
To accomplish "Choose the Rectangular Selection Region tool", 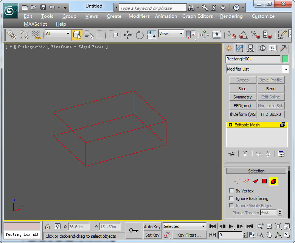I will [101, 35].
